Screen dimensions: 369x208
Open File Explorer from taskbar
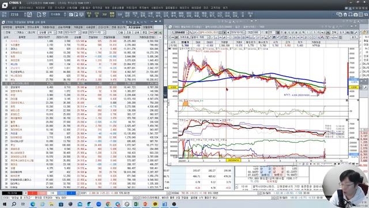pos(51,204)
